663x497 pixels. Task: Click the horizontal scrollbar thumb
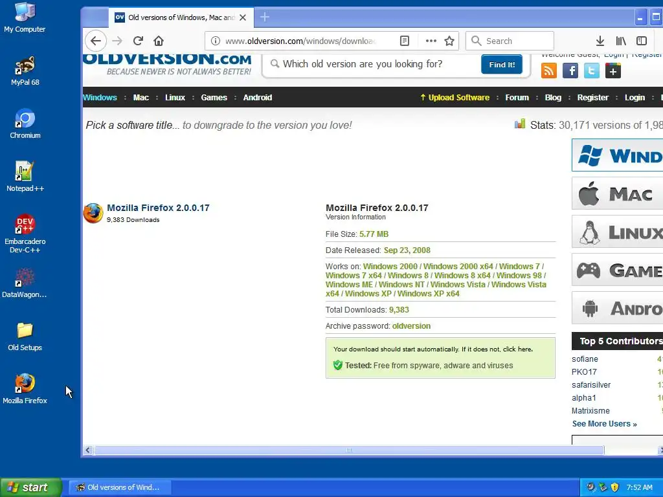[x=349, y=450]
